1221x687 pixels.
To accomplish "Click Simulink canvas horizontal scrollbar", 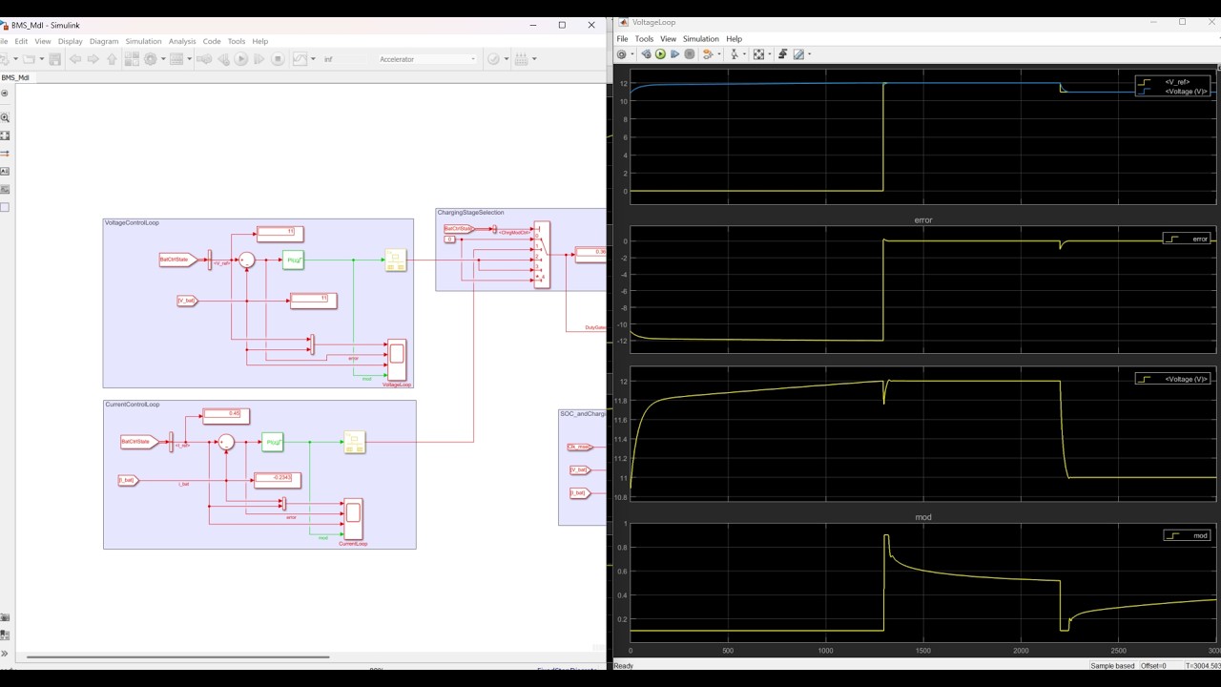I will (177, 656).
